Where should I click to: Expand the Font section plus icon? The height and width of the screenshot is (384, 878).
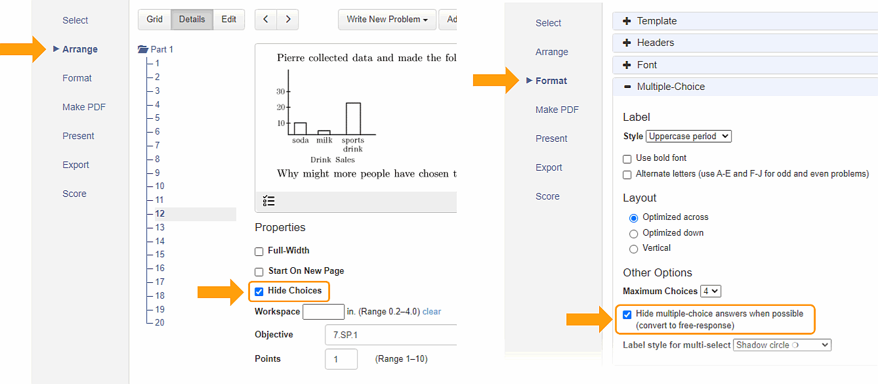627,65
